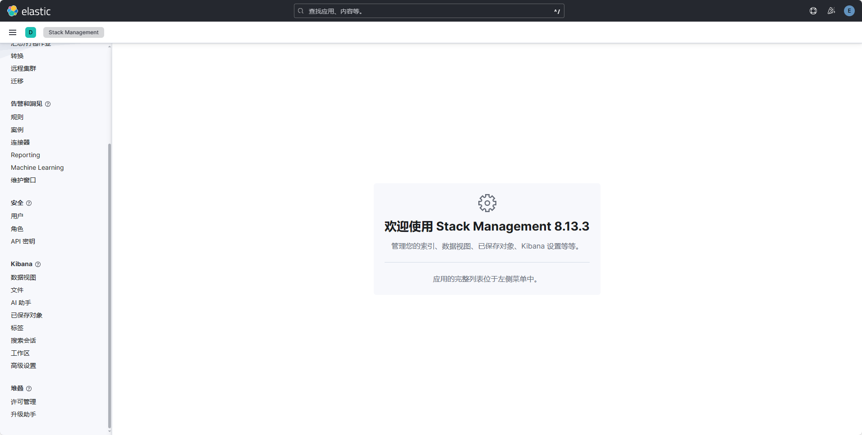This screenshot has width=862, height=435.
Task: Select Stack Management breadcrumb
Action: pyautogui.click(x=73, y=32)
